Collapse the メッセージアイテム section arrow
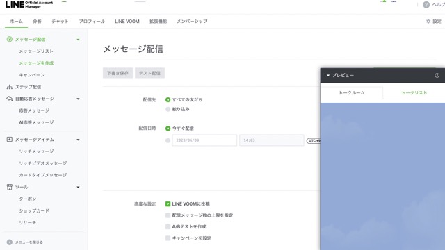 click(78, 140)
